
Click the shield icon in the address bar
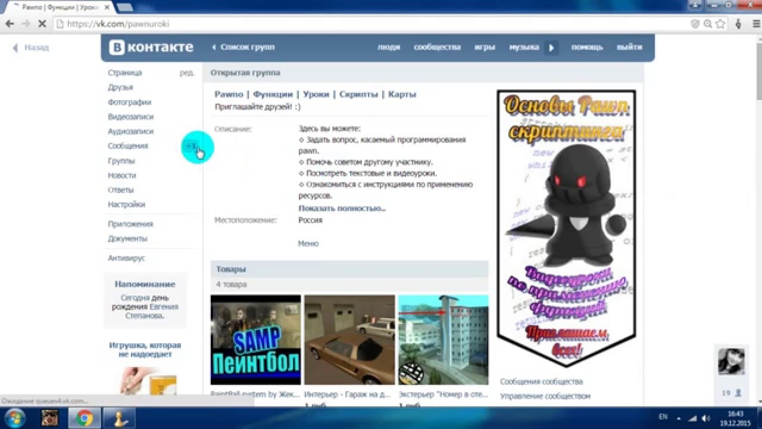coord(695,24)
